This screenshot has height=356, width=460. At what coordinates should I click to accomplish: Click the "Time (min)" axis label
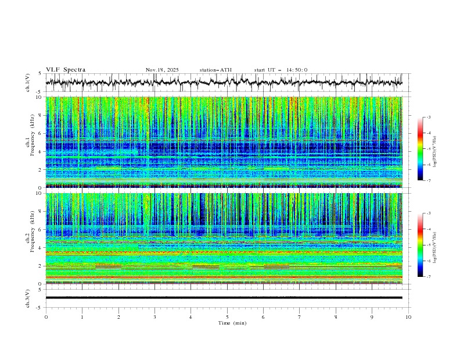232,323
